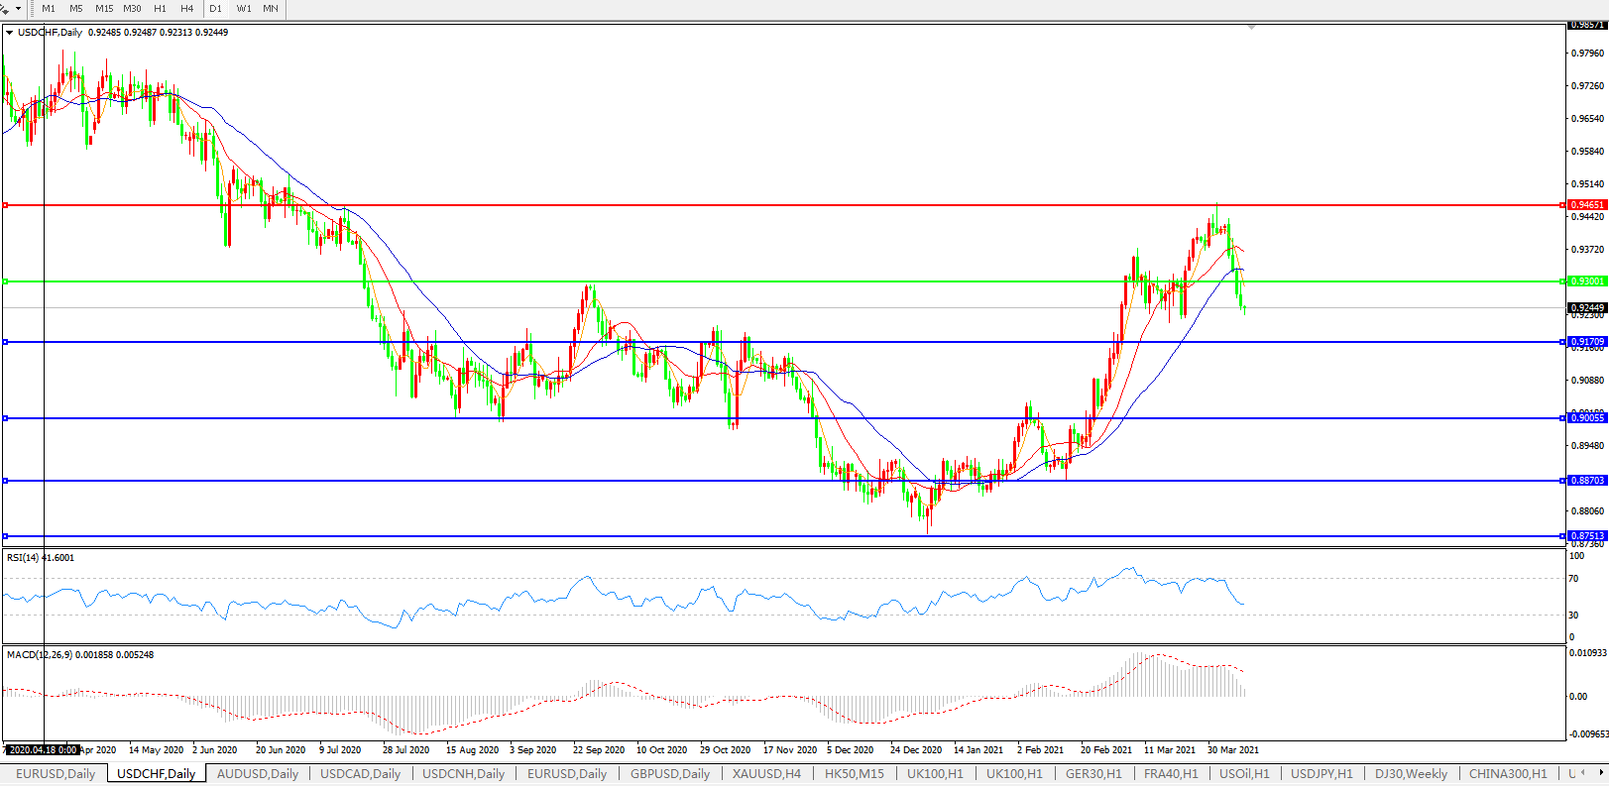Screen dimensions: 1609x786
Task: Toggle the MN monthly timeframe
Action: coord(271,8)
